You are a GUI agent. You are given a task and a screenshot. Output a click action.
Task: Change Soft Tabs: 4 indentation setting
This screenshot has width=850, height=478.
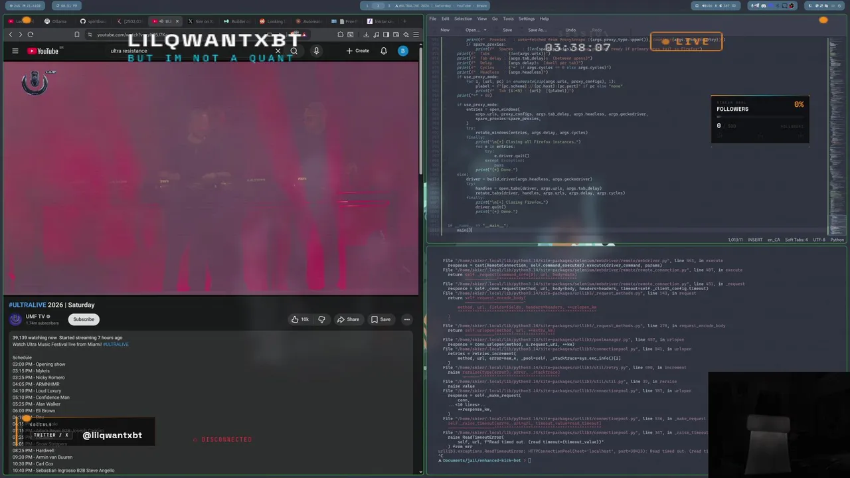point(796,240)
